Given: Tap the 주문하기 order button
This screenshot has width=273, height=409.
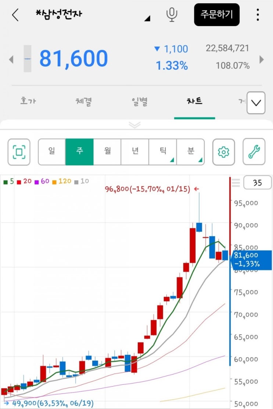Looking at the screenshot, I should (x=216, y=15).
